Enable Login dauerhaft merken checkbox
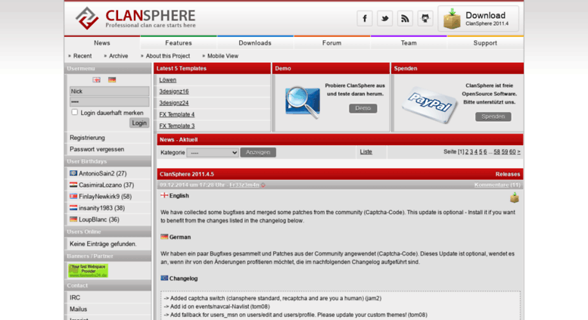The image size is (588, 320). 75,112
